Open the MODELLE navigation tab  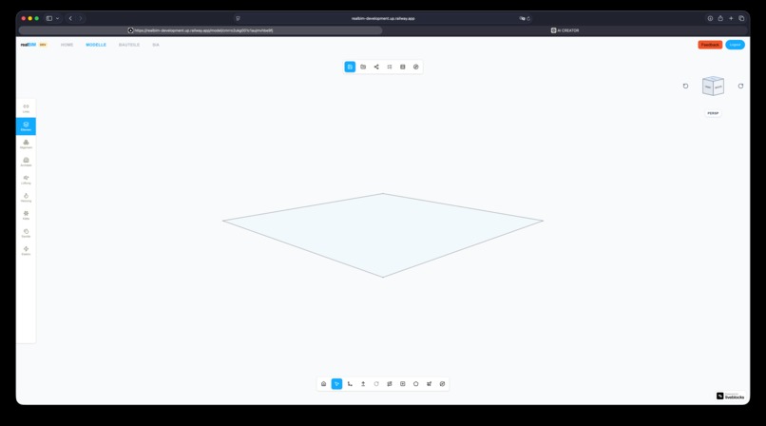coord(96,45)
